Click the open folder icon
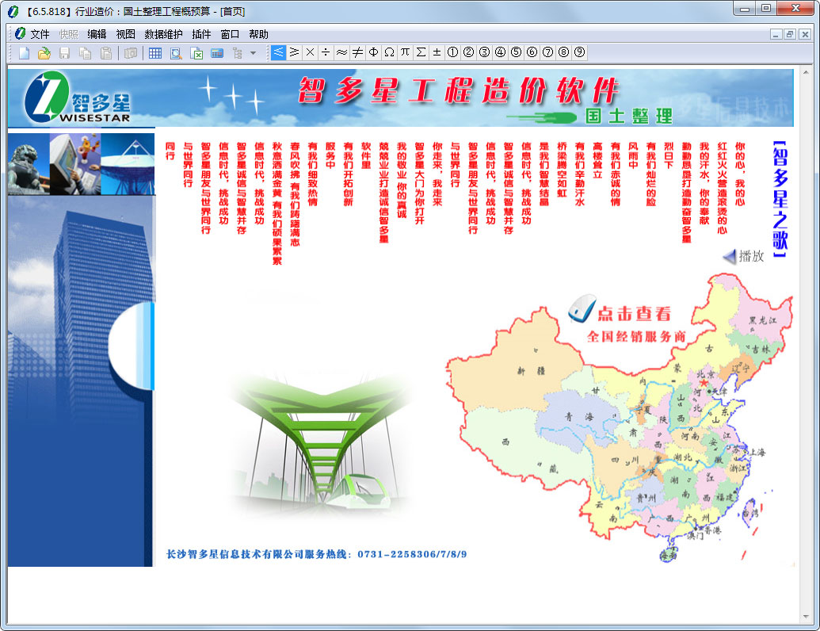 click(44, 53)
